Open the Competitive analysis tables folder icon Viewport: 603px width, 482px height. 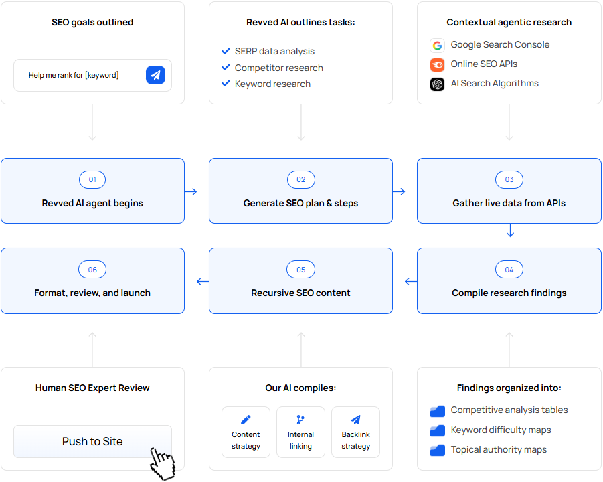(437, 410)
